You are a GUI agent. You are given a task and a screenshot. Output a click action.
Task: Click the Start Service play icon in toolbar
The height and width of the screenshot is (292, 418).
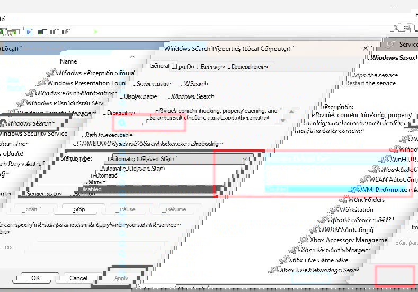(29, 32)
